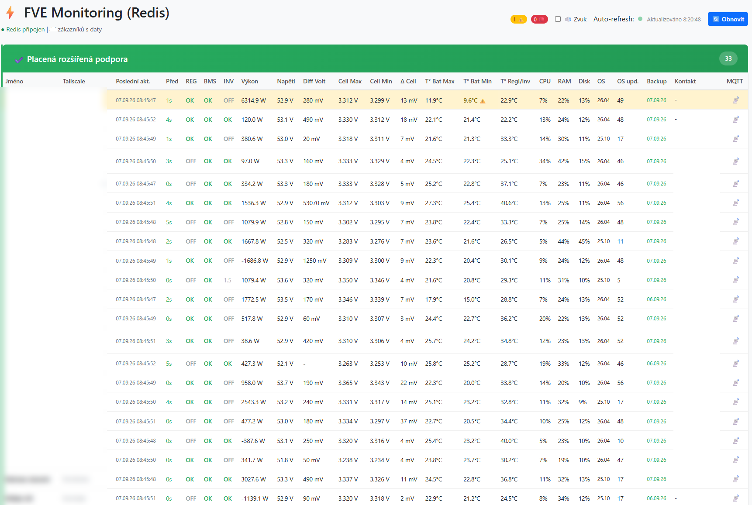Open MQTT icon in the 2543.3 W row

click(736, 402)
